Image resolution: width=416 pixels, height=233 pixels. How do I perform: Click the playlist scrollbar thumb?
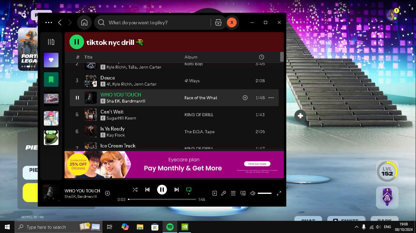point(282,57)
